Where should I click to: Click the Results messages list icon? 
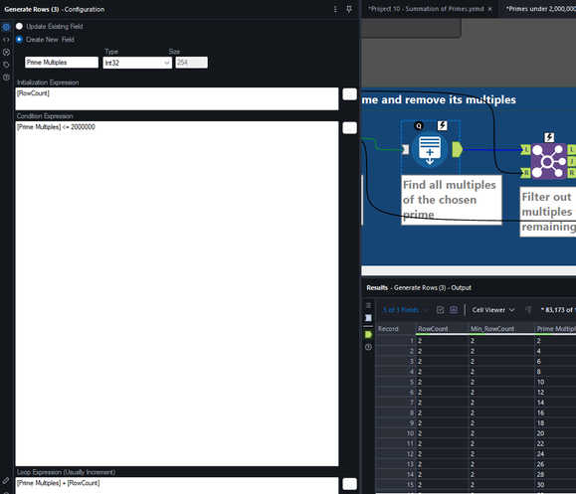(x=368, y=305)
